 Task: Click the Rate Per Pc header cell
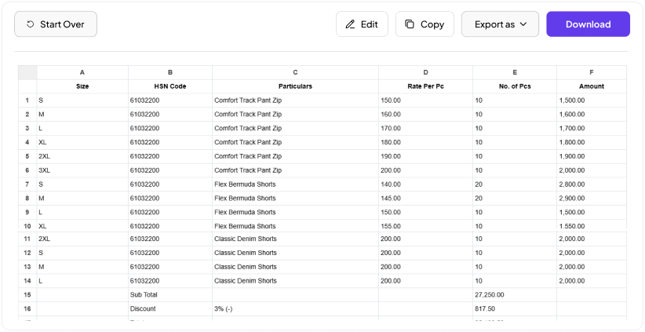(x=425, y=86)
